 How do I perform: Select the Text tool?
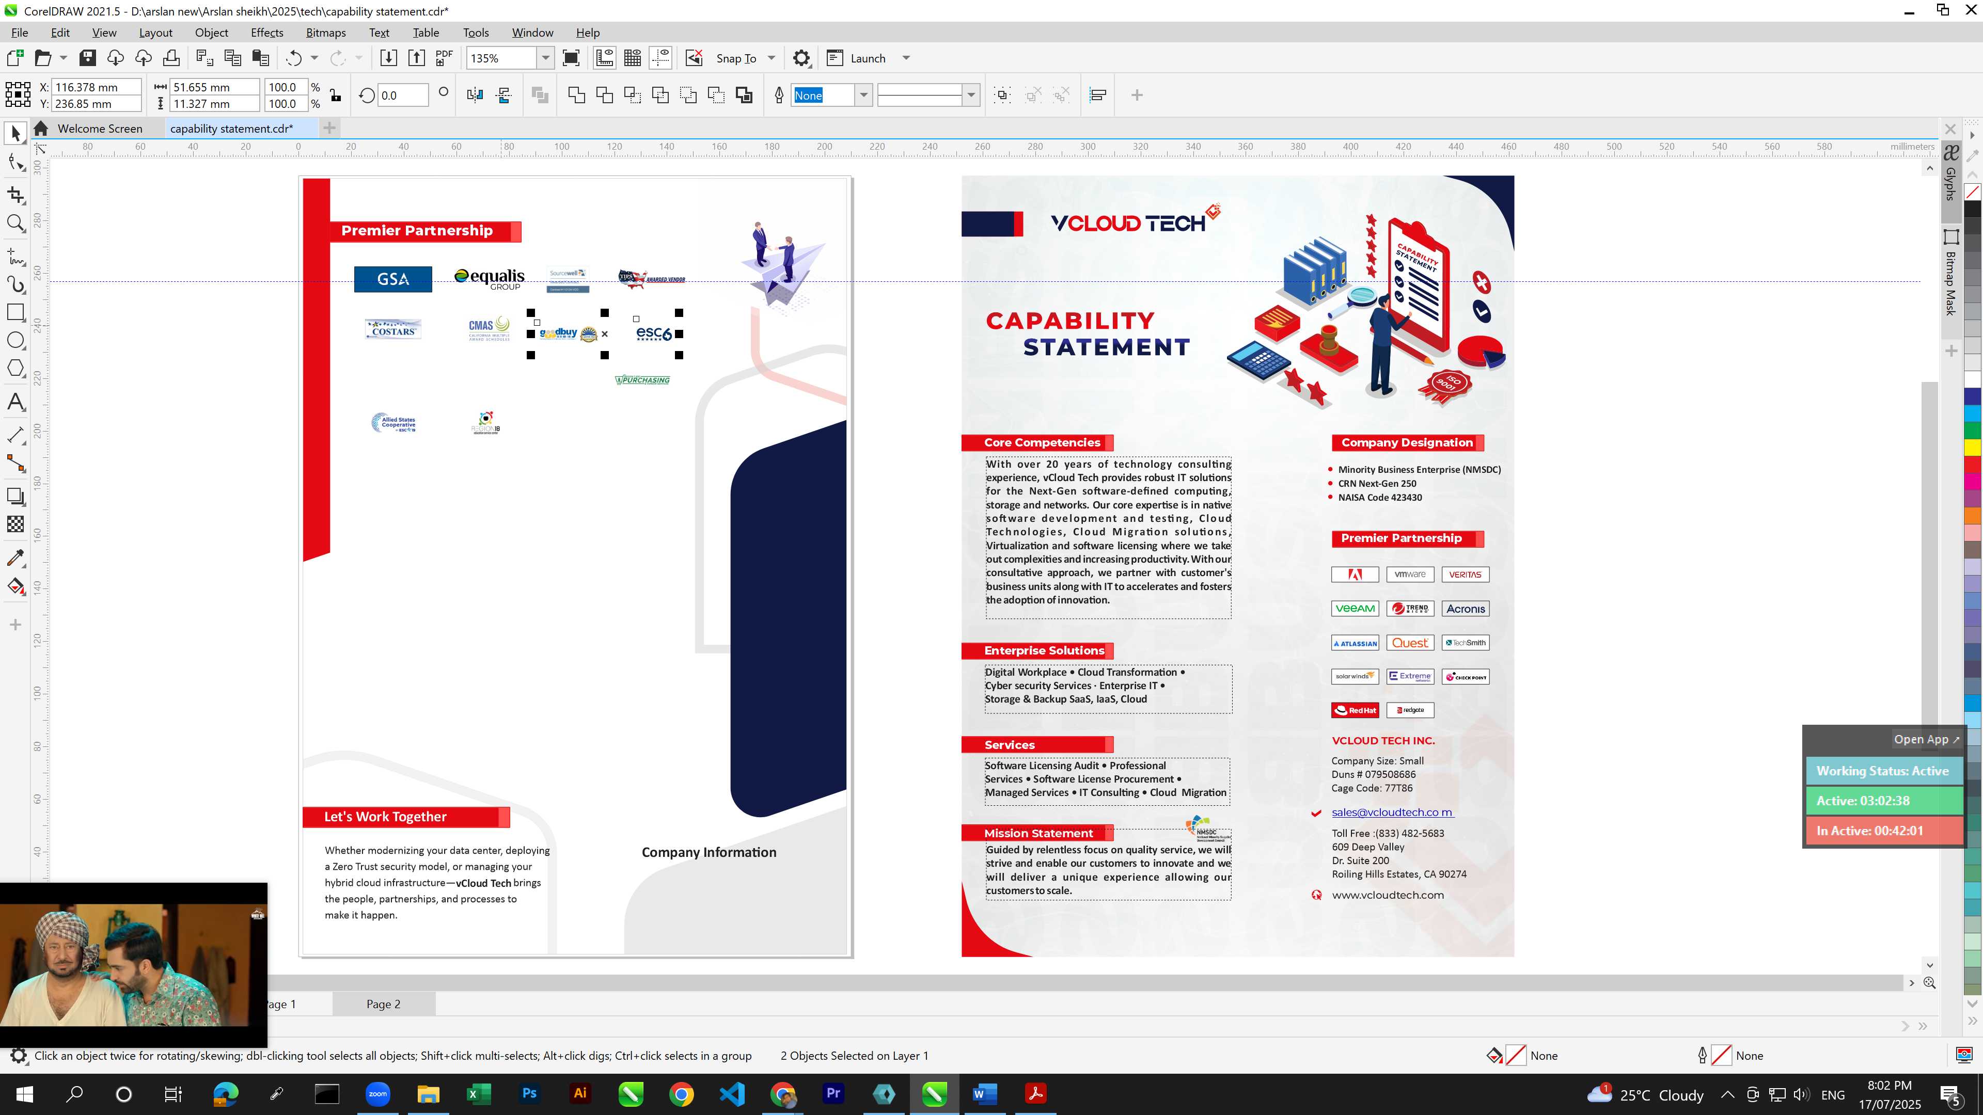click(x=15, y=402)
